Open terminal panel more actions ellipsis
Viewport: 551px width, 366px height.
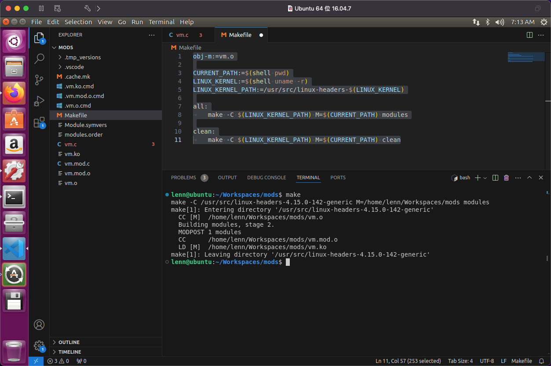[518, 178]
